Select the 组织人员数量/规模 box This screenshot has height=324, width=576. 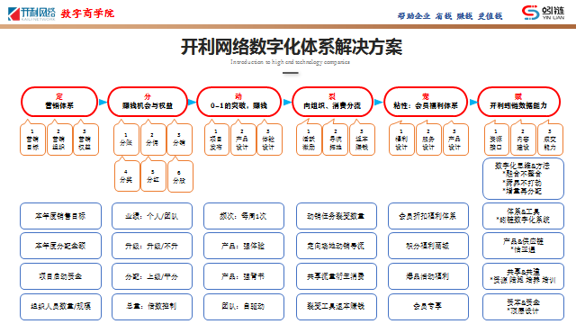pos(60,306)
